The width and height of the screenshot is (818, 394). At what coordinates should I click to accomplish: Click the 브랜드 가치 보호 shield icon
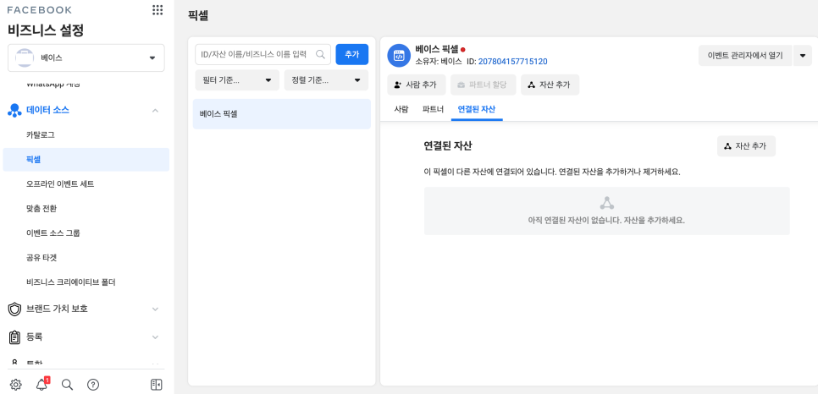14,309
